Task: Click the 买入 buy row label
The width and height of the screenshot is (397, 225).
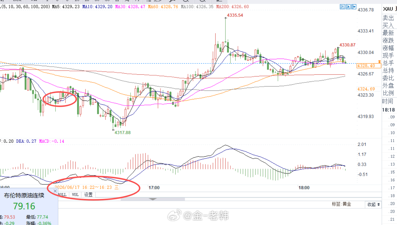Action: tap(388, 25)
